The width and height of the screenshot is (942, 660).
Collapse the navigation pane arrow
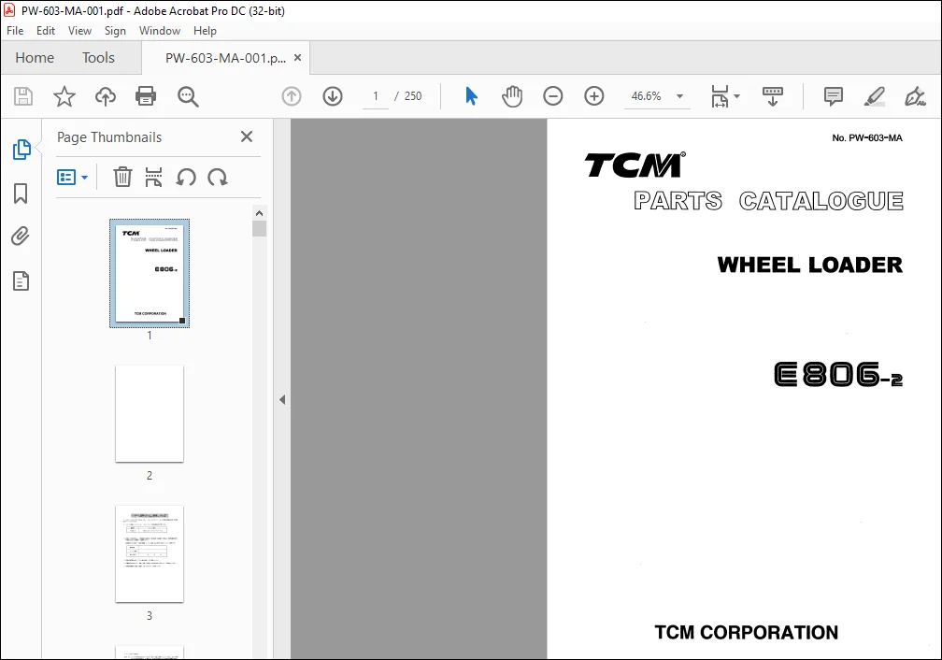point(282,400)
